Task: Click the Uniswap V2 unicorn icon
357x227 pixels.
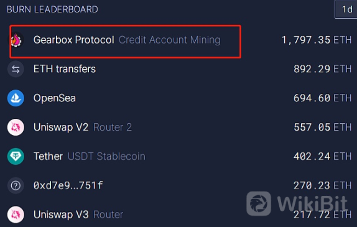Action: pyautogui.click(x=16, y=127)
